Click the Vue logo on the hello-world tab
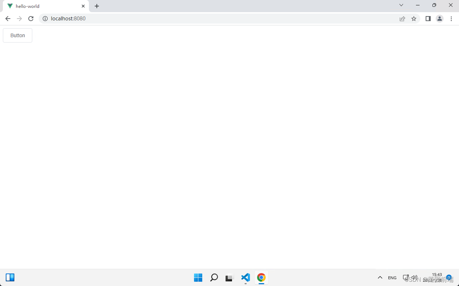The height and width of the screenshot is (286, 459). pyautogui.click(x=10, y=6)
